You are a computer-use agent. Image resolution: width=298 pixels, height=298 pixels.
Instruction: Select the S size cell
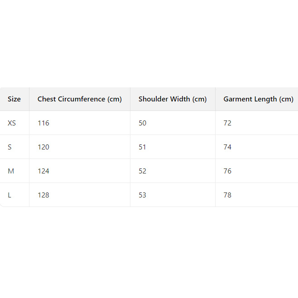pos(10,147)
